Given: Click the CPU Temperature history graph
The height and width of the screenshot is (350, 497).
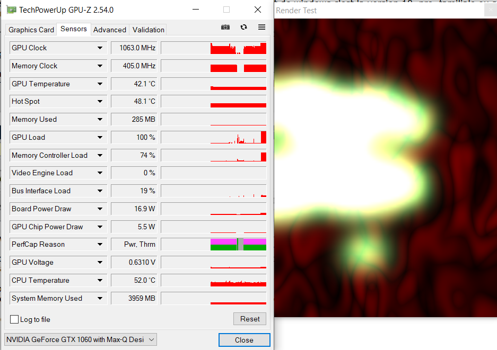Looking at the screenshot, I should [214, 281].
